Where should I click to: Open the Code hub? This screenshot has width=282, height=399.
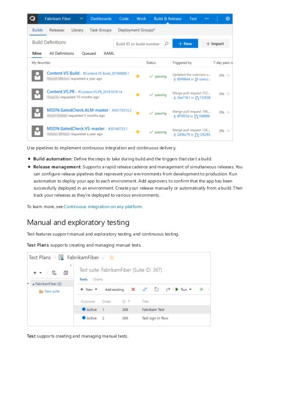[x=124, y=19]
